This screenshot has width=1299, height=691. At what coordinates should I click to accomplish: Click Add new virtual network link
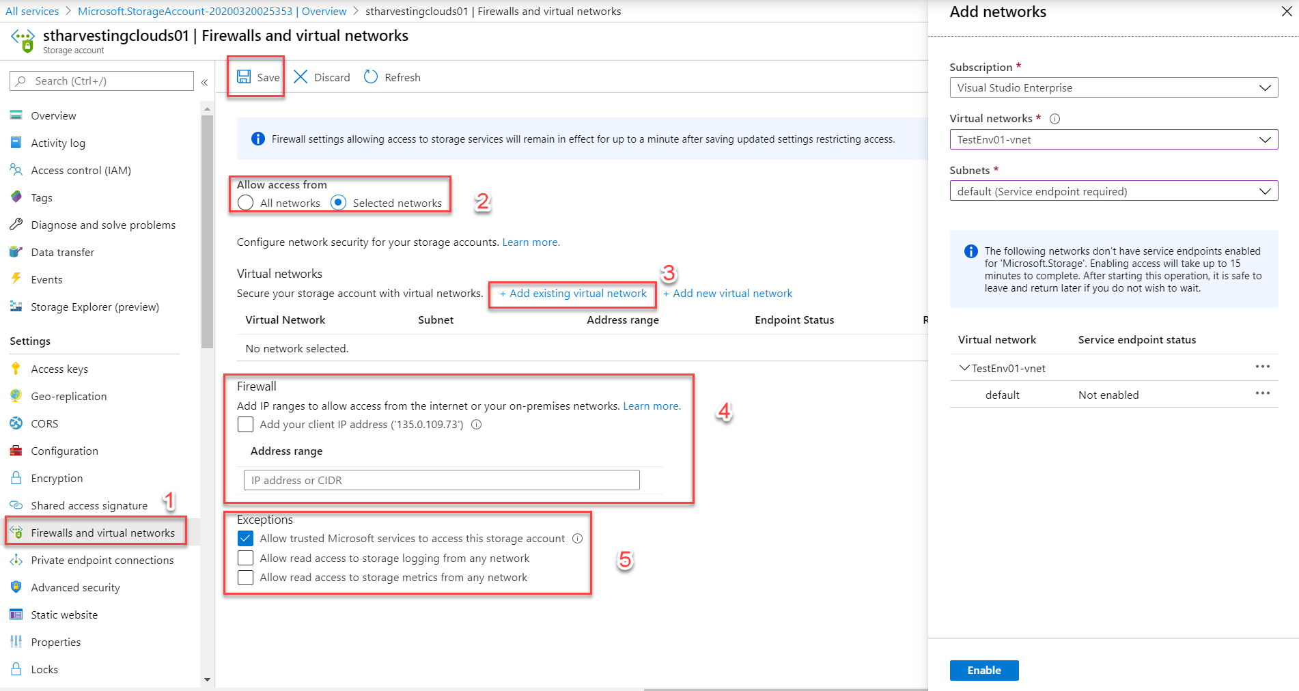tap(728, 294)
